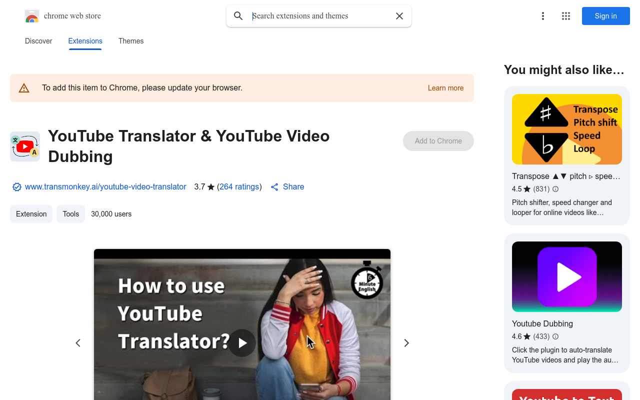The height and width of the screenshot is (400, 640).
Task: Click the Transpose ▲▼ pitch title
Action: [566, 176]
